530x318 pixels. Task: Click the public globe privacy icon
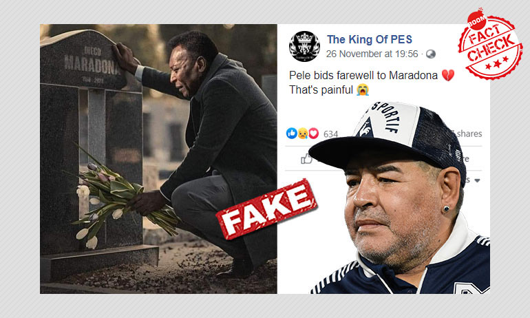pos(431,54)
